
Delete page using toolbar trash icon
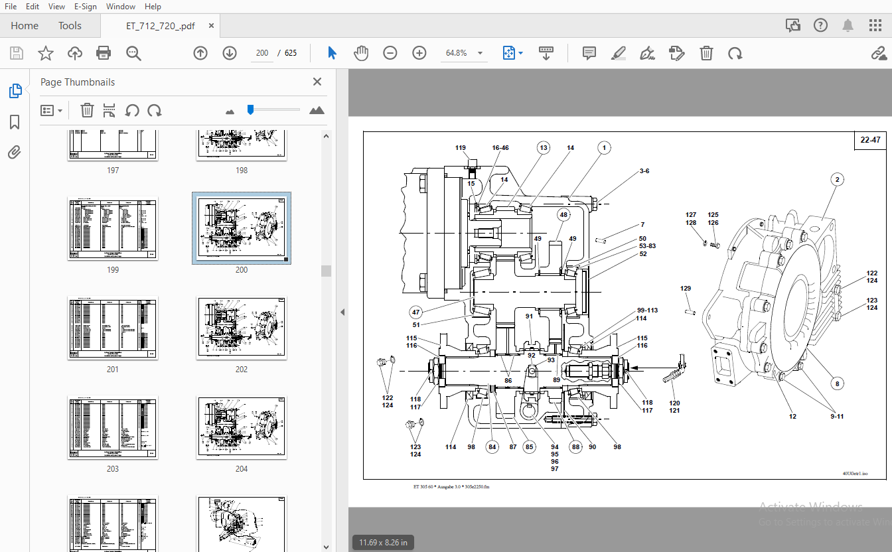pyautogui.click(x=707, y=53)
